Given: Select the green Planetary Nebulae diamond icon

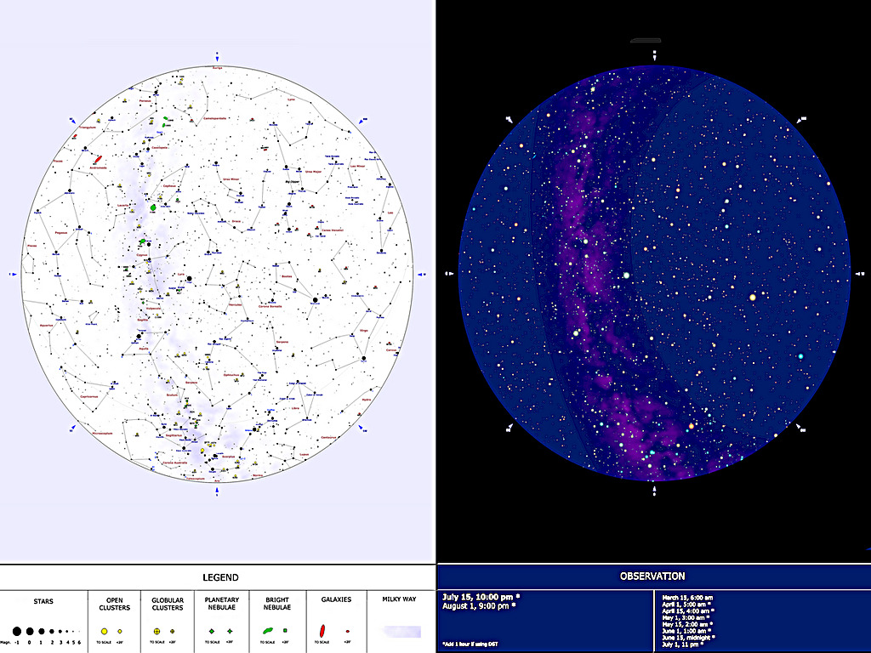Looking at the screenshot, I should pos(211,630).
